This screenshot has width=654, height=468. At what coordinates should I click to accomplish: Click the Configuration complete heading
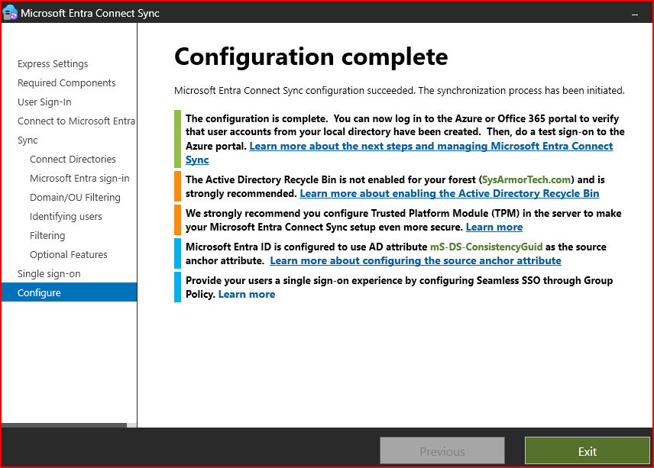pos(311,57)
